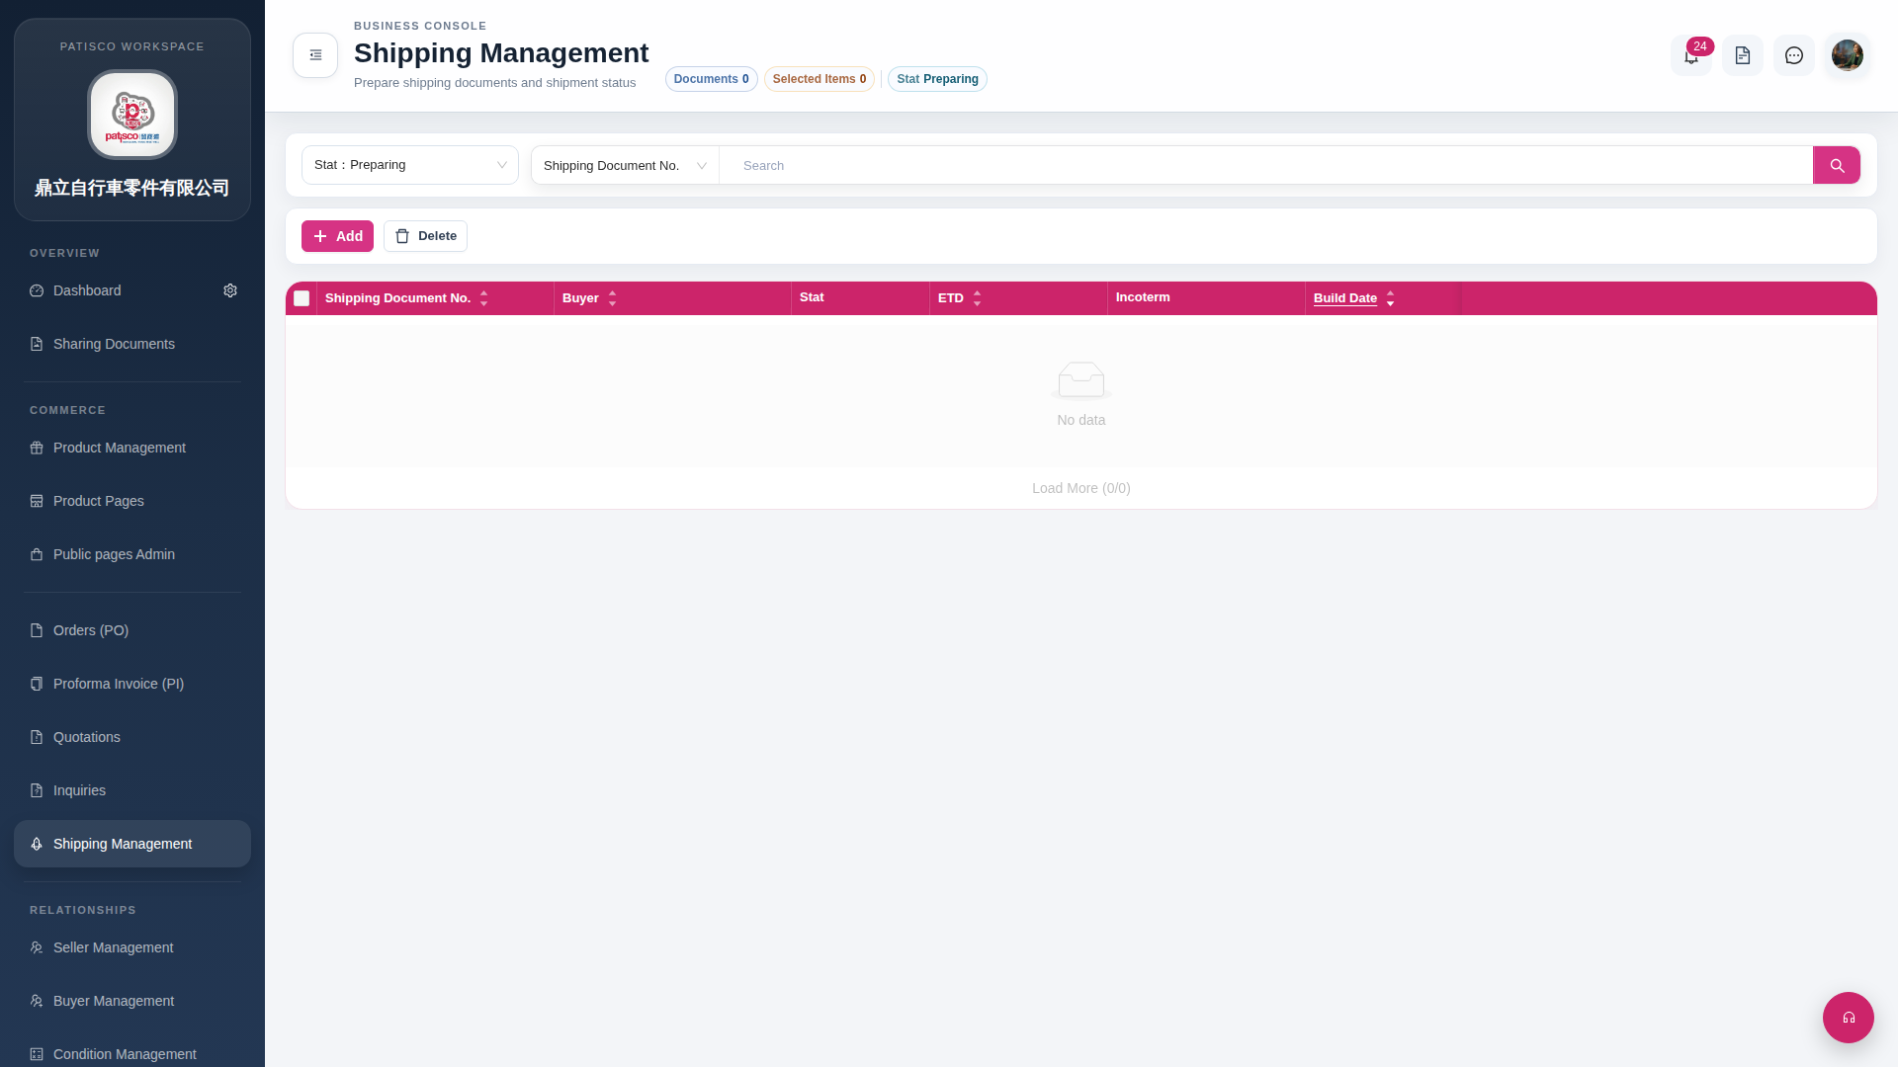This screenshot has width=1898, height=1067.
Task: Open the notifications bell with 24 badge
Action: pyautogui.click(x=1691, y=55)
